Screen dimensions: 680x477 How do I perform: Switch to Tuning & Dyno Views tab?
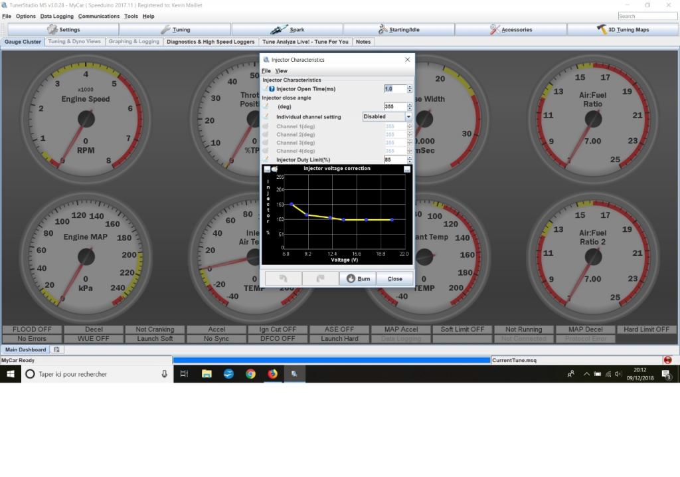coord(74,42)
